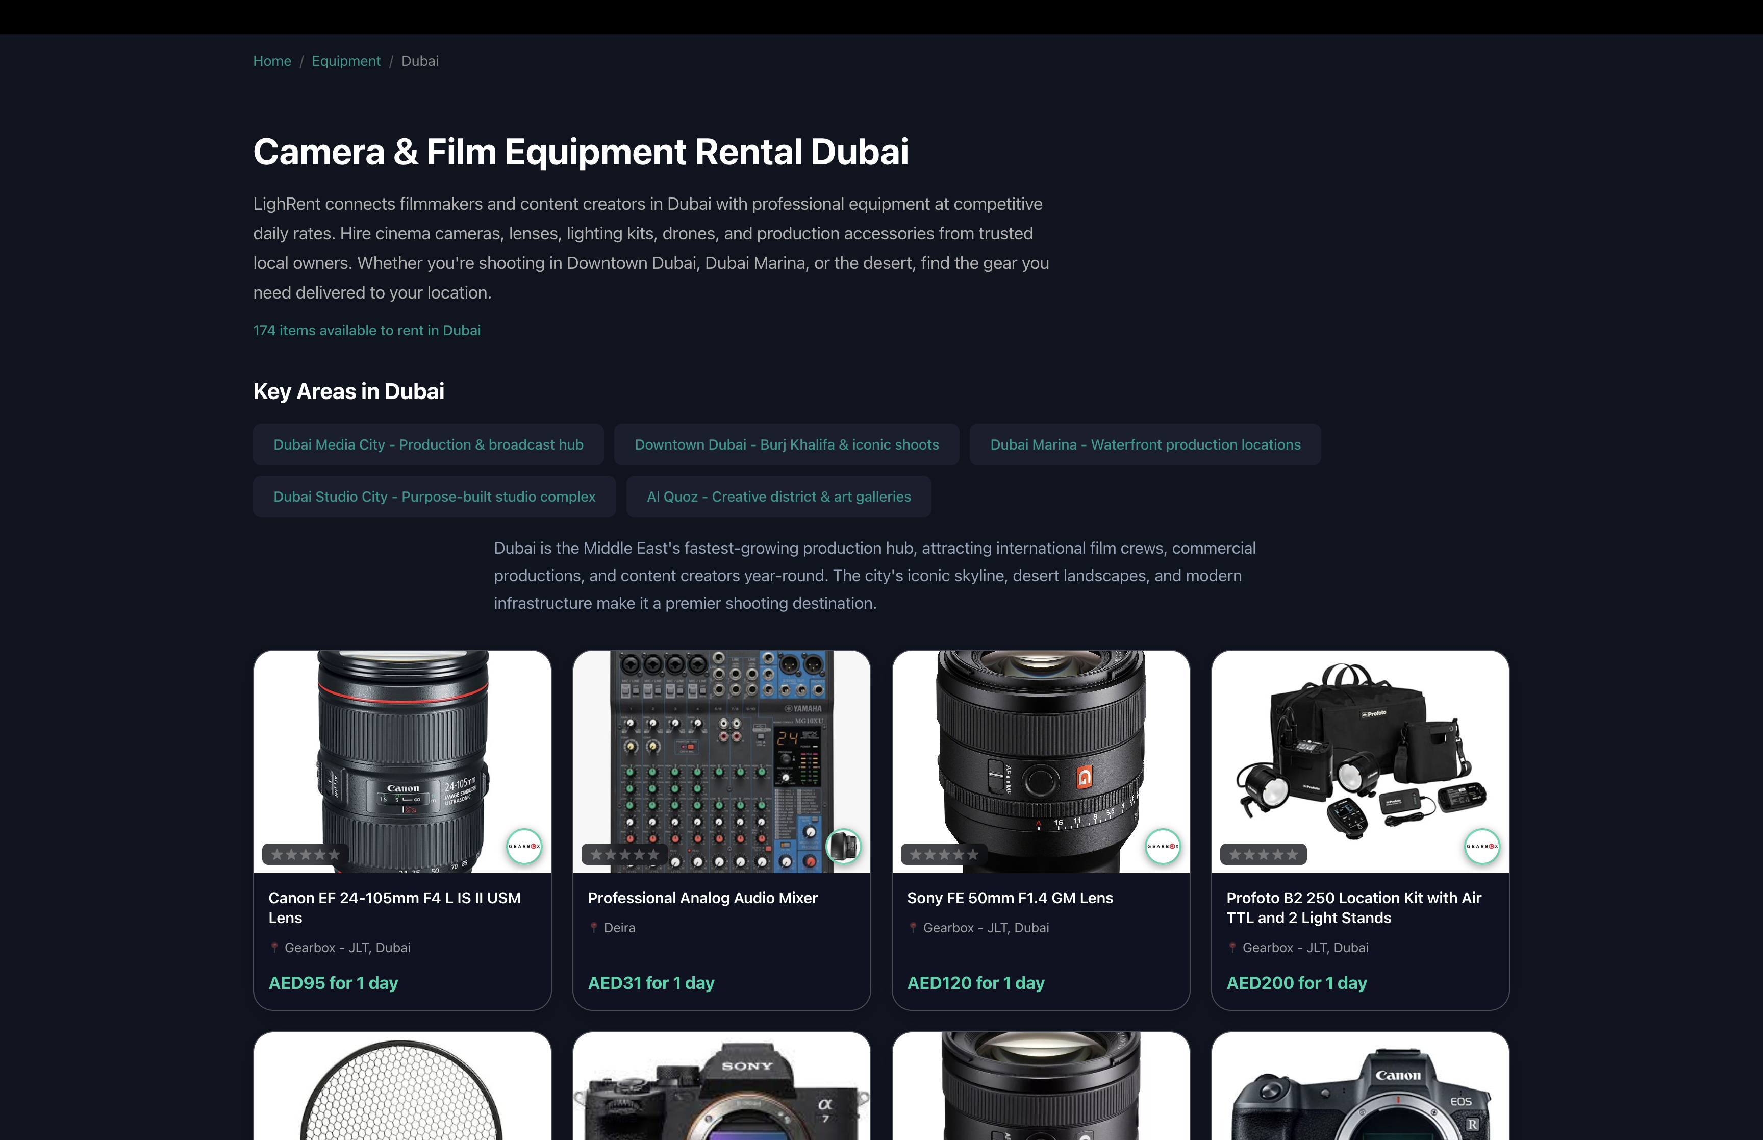This screenshot has width=1763, height=1140.
Task: Open Professional Analog Audio Mixer title
Action: point(703,898)
